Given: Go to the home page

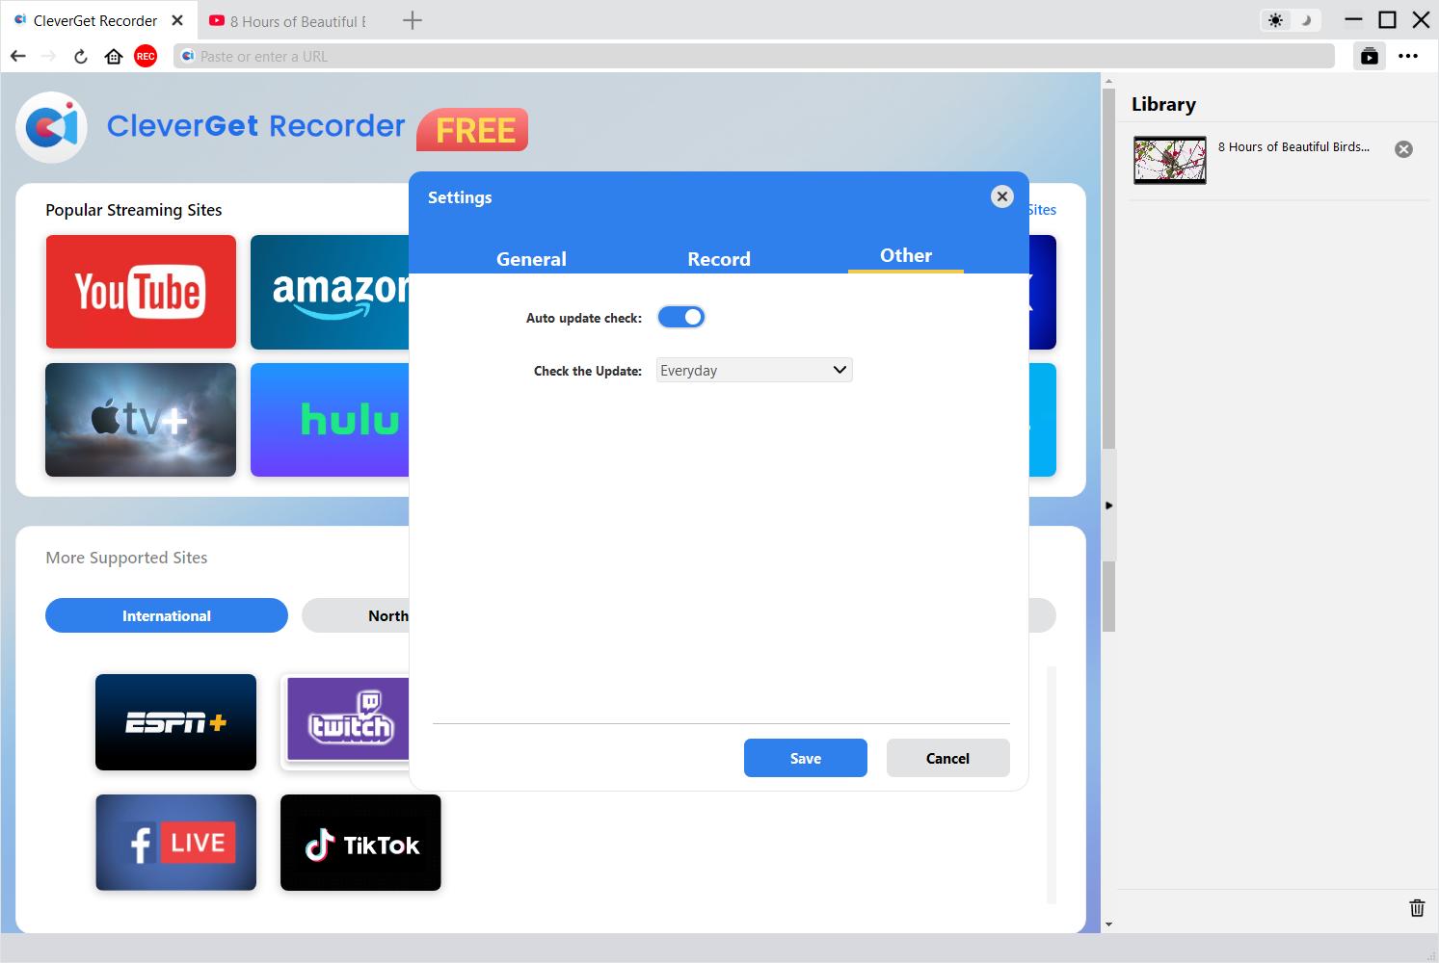Looking at the screenshot, I should click(114, 56).
